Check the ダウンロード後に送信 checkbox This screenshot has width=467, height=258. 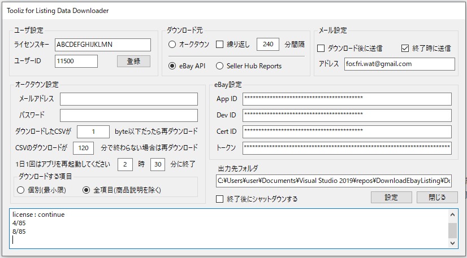[x=321, y=48]
